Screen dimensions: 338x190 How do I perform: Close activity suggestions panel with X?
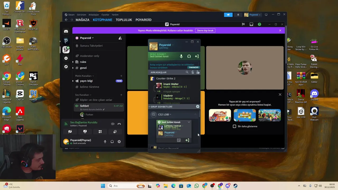pyautogui.click(x=280, y=94)
